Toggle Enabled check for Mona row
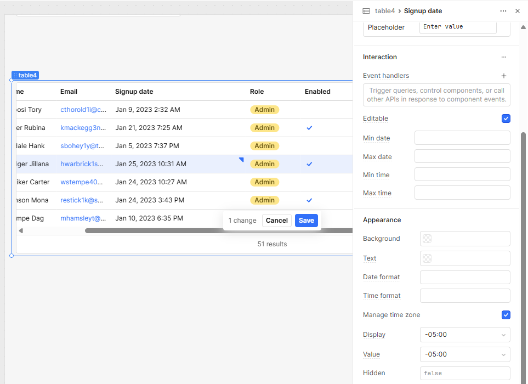 tap(309, 200)
